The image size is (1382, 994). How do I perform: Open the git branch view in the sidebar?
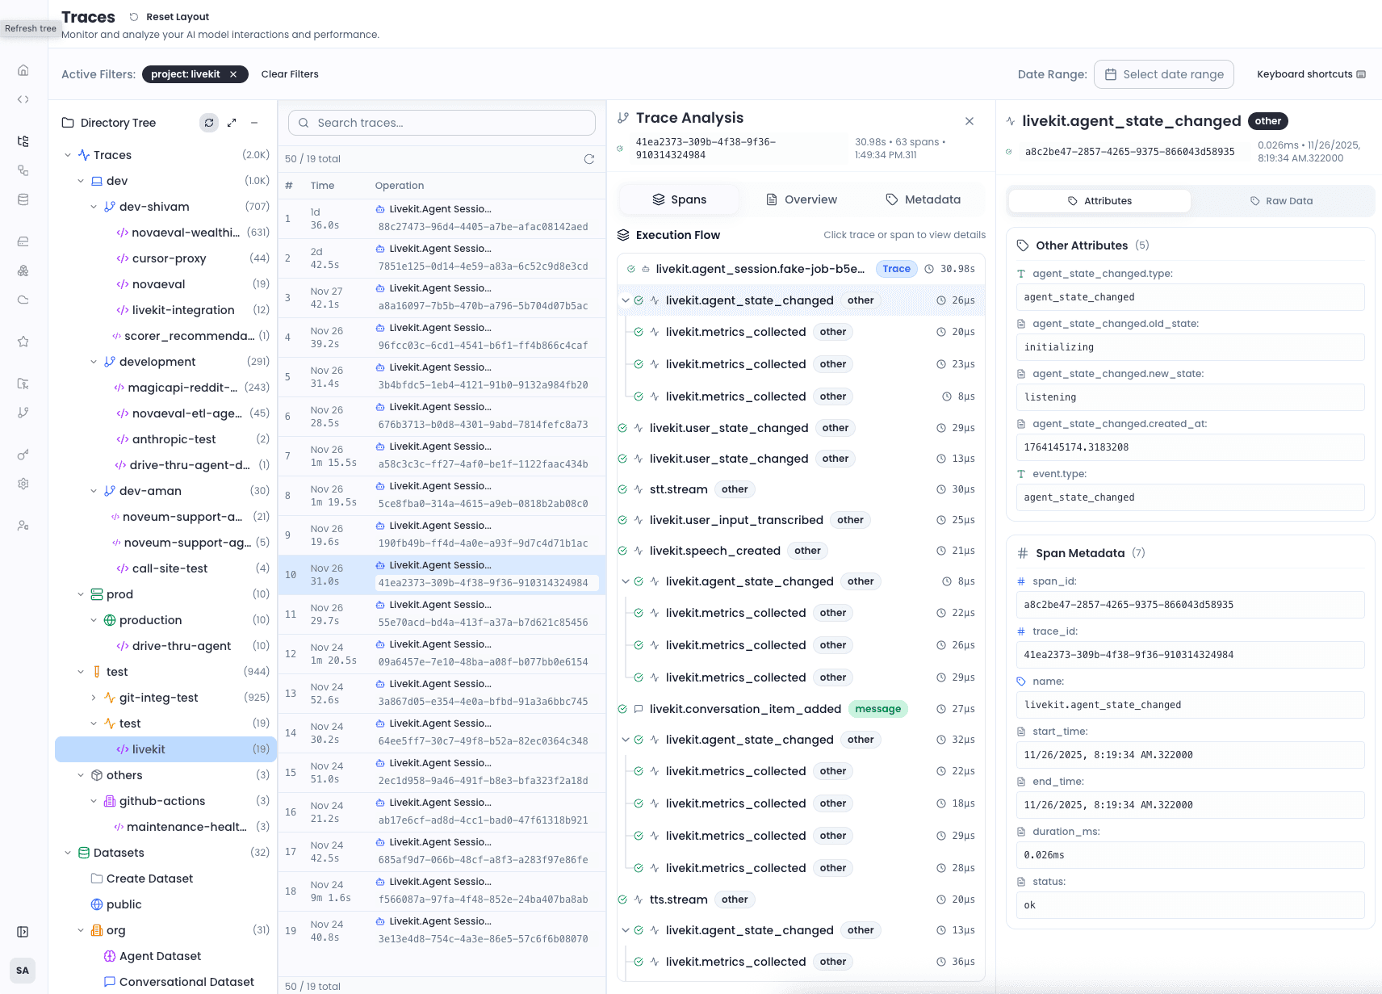pos(23,413)
